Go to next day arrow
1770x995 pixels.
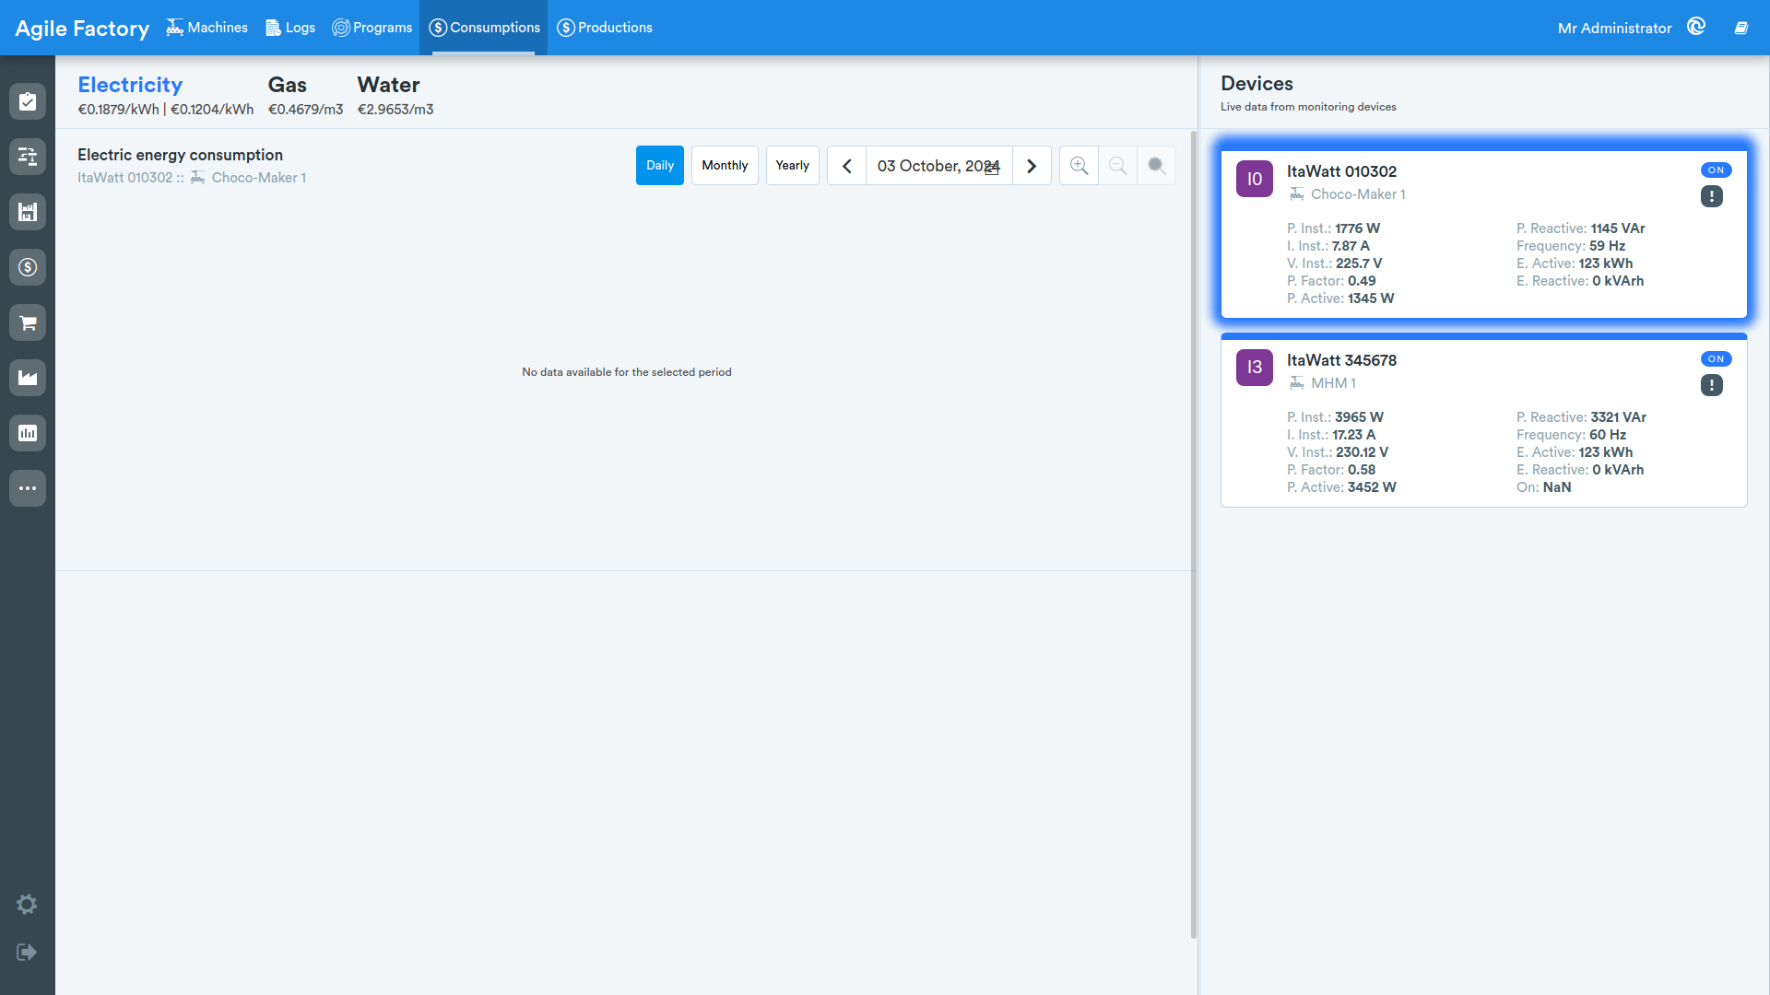(1032, 166)
